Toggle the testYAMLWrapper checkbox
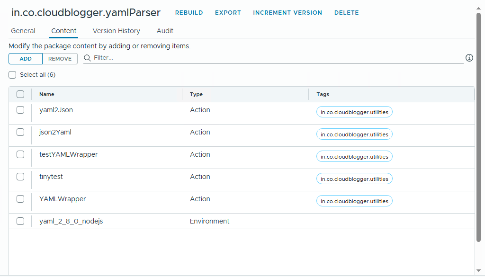This screenshot has width=485, height=277. [x=20, y=154]
